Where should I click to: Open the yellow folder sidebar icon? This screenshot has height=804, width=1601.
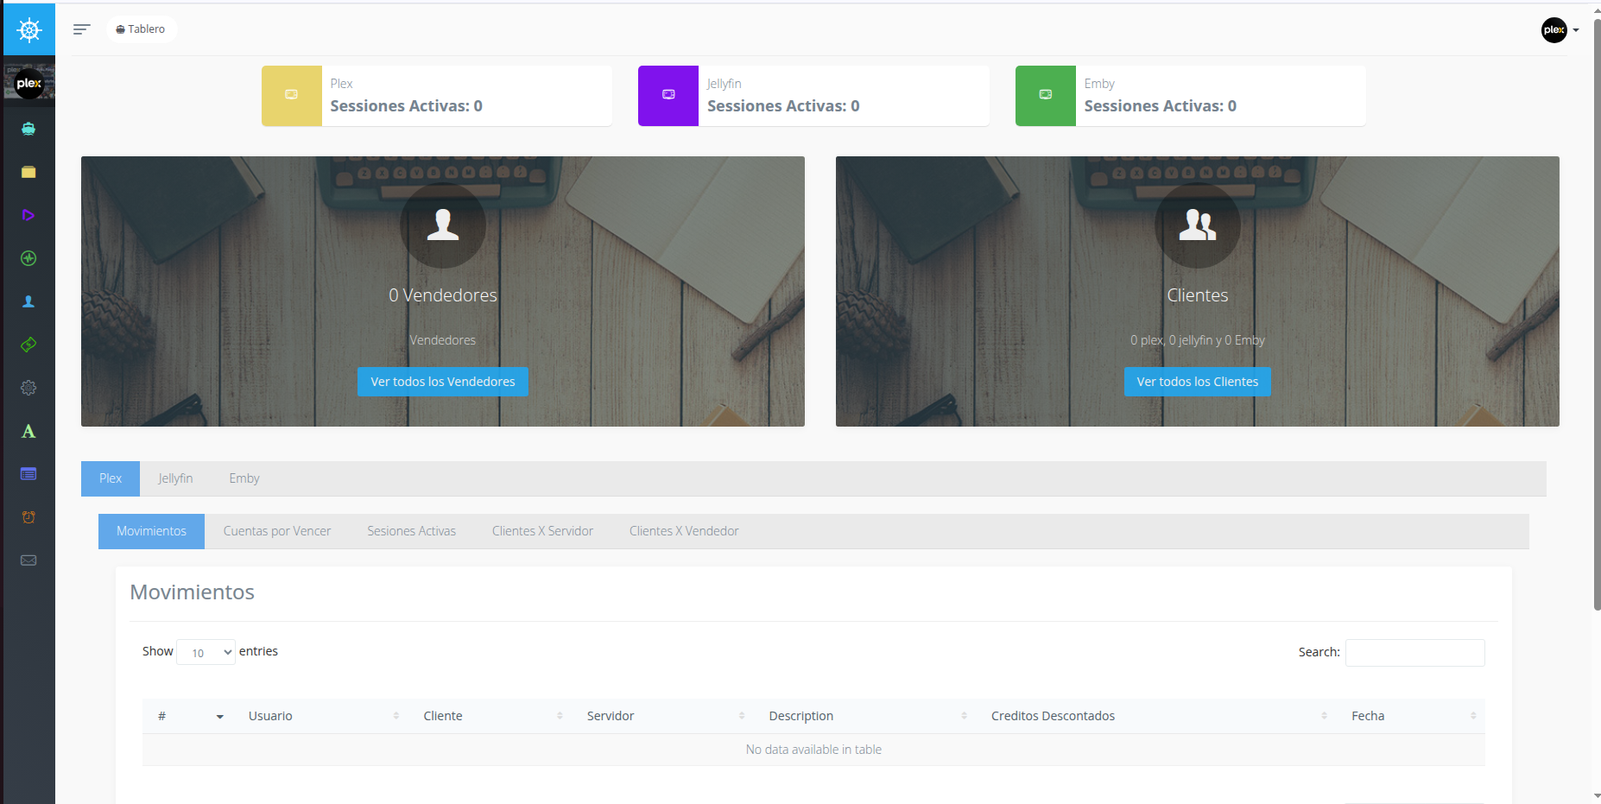[x=28, y=172]
